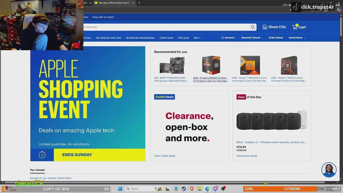Open the Sioux City store locator
Screen dimensions: 343x193
(274, 27)
